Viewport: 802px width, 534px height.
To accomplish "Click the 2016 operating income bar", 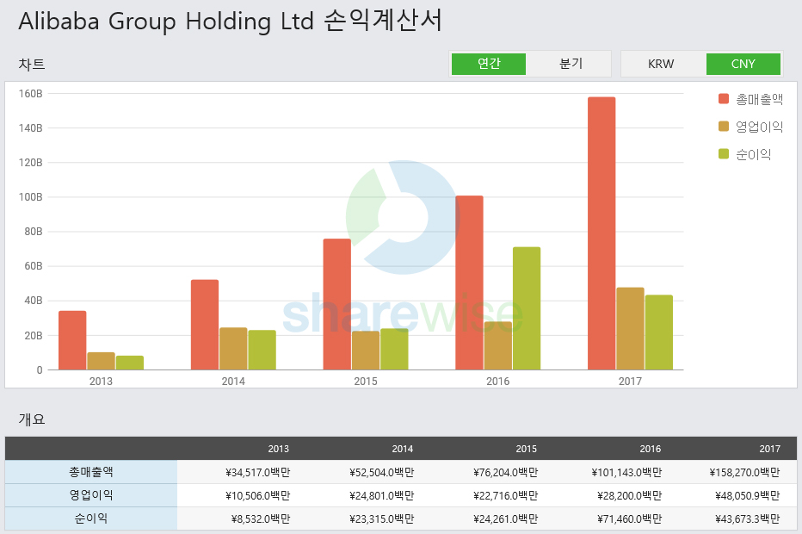I will (498, 345).
